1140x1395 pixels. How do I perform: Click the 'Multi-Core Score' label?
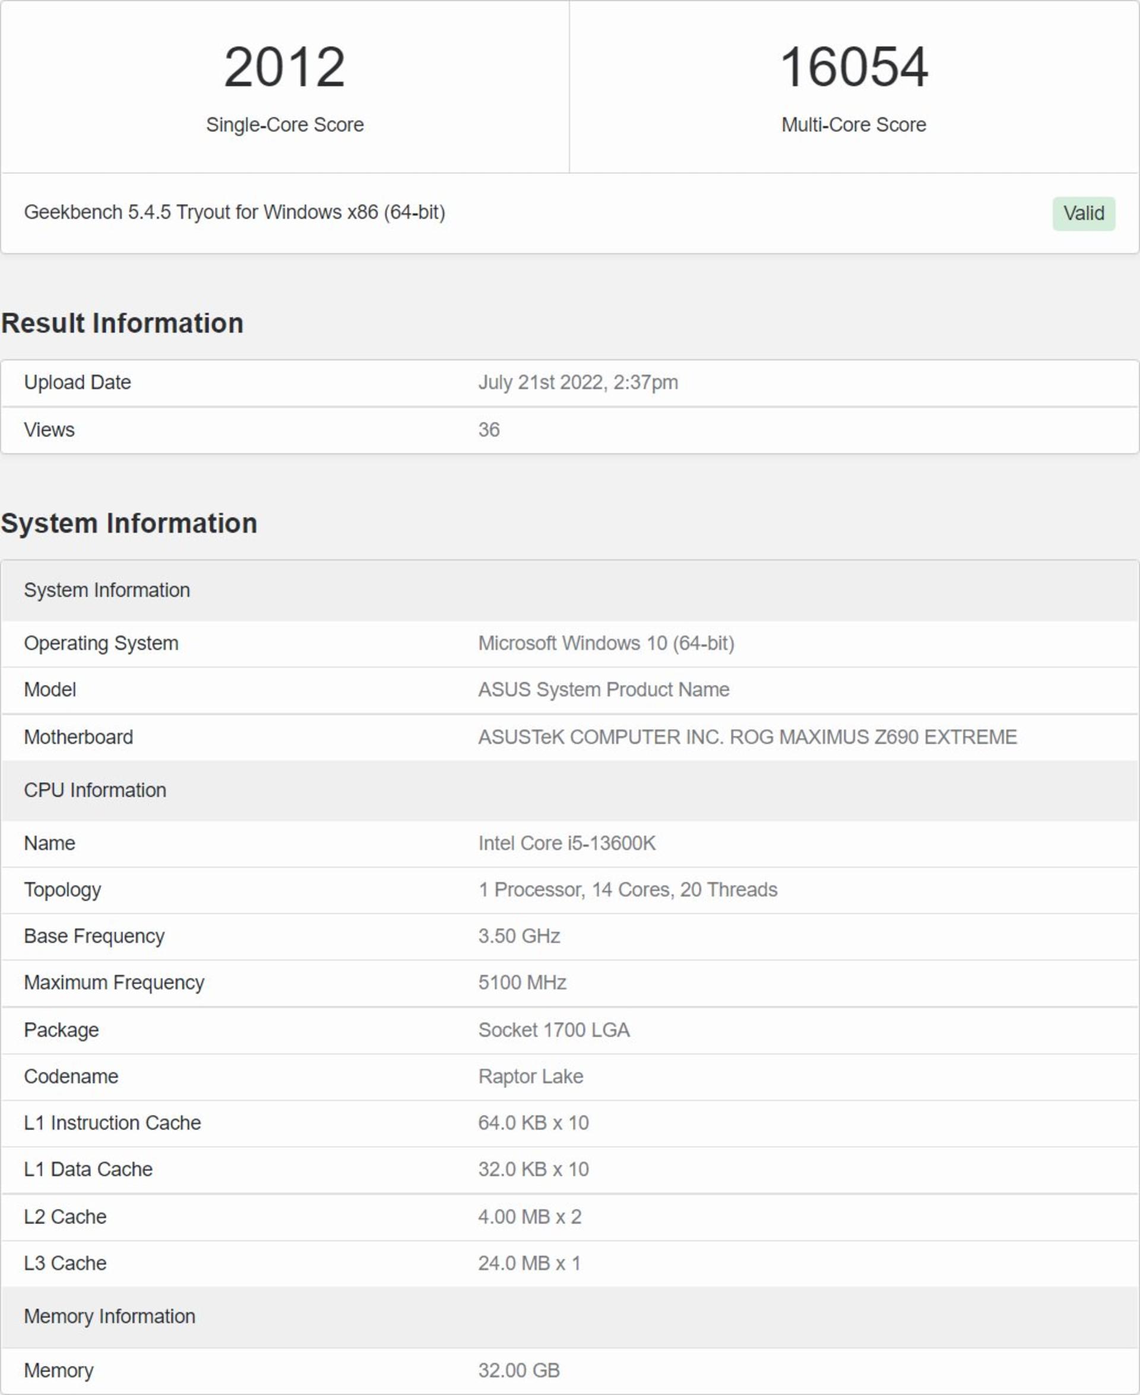click(x=854, y=124)
